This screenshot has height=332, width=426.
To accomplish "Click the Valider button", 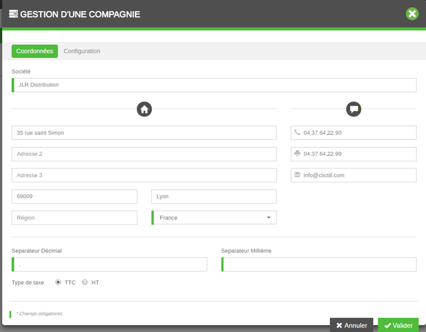I will (398, 325).
